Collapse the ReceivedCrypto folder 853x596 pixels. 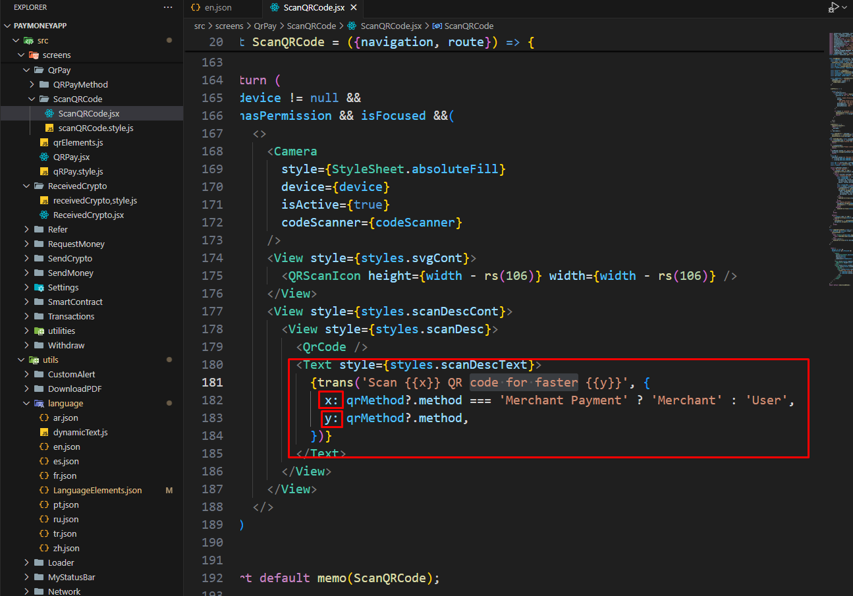click(27, 186)
